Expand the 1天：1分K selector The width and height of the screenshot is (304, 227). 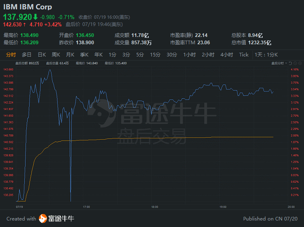click(266, 55)
